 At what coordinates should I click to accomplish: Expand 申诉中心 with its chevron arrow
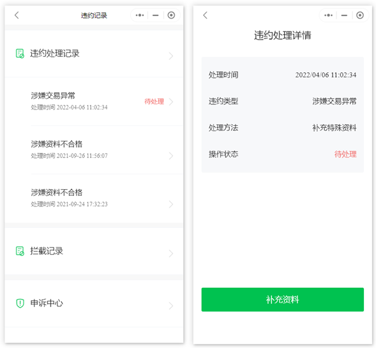pos(170,306)
